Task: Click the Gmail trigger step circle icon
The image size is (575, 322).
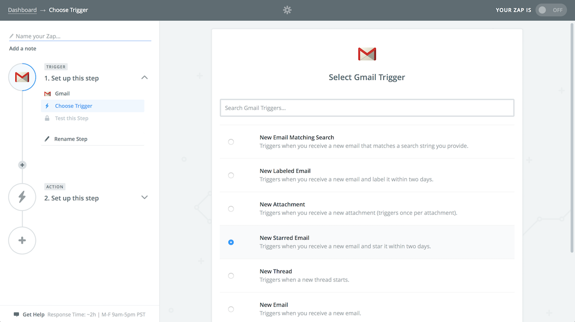Action: 22,77
